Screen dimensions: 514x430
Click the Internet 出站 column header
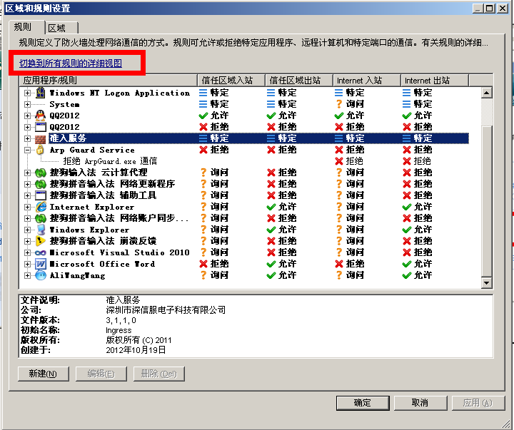point(435,81)
